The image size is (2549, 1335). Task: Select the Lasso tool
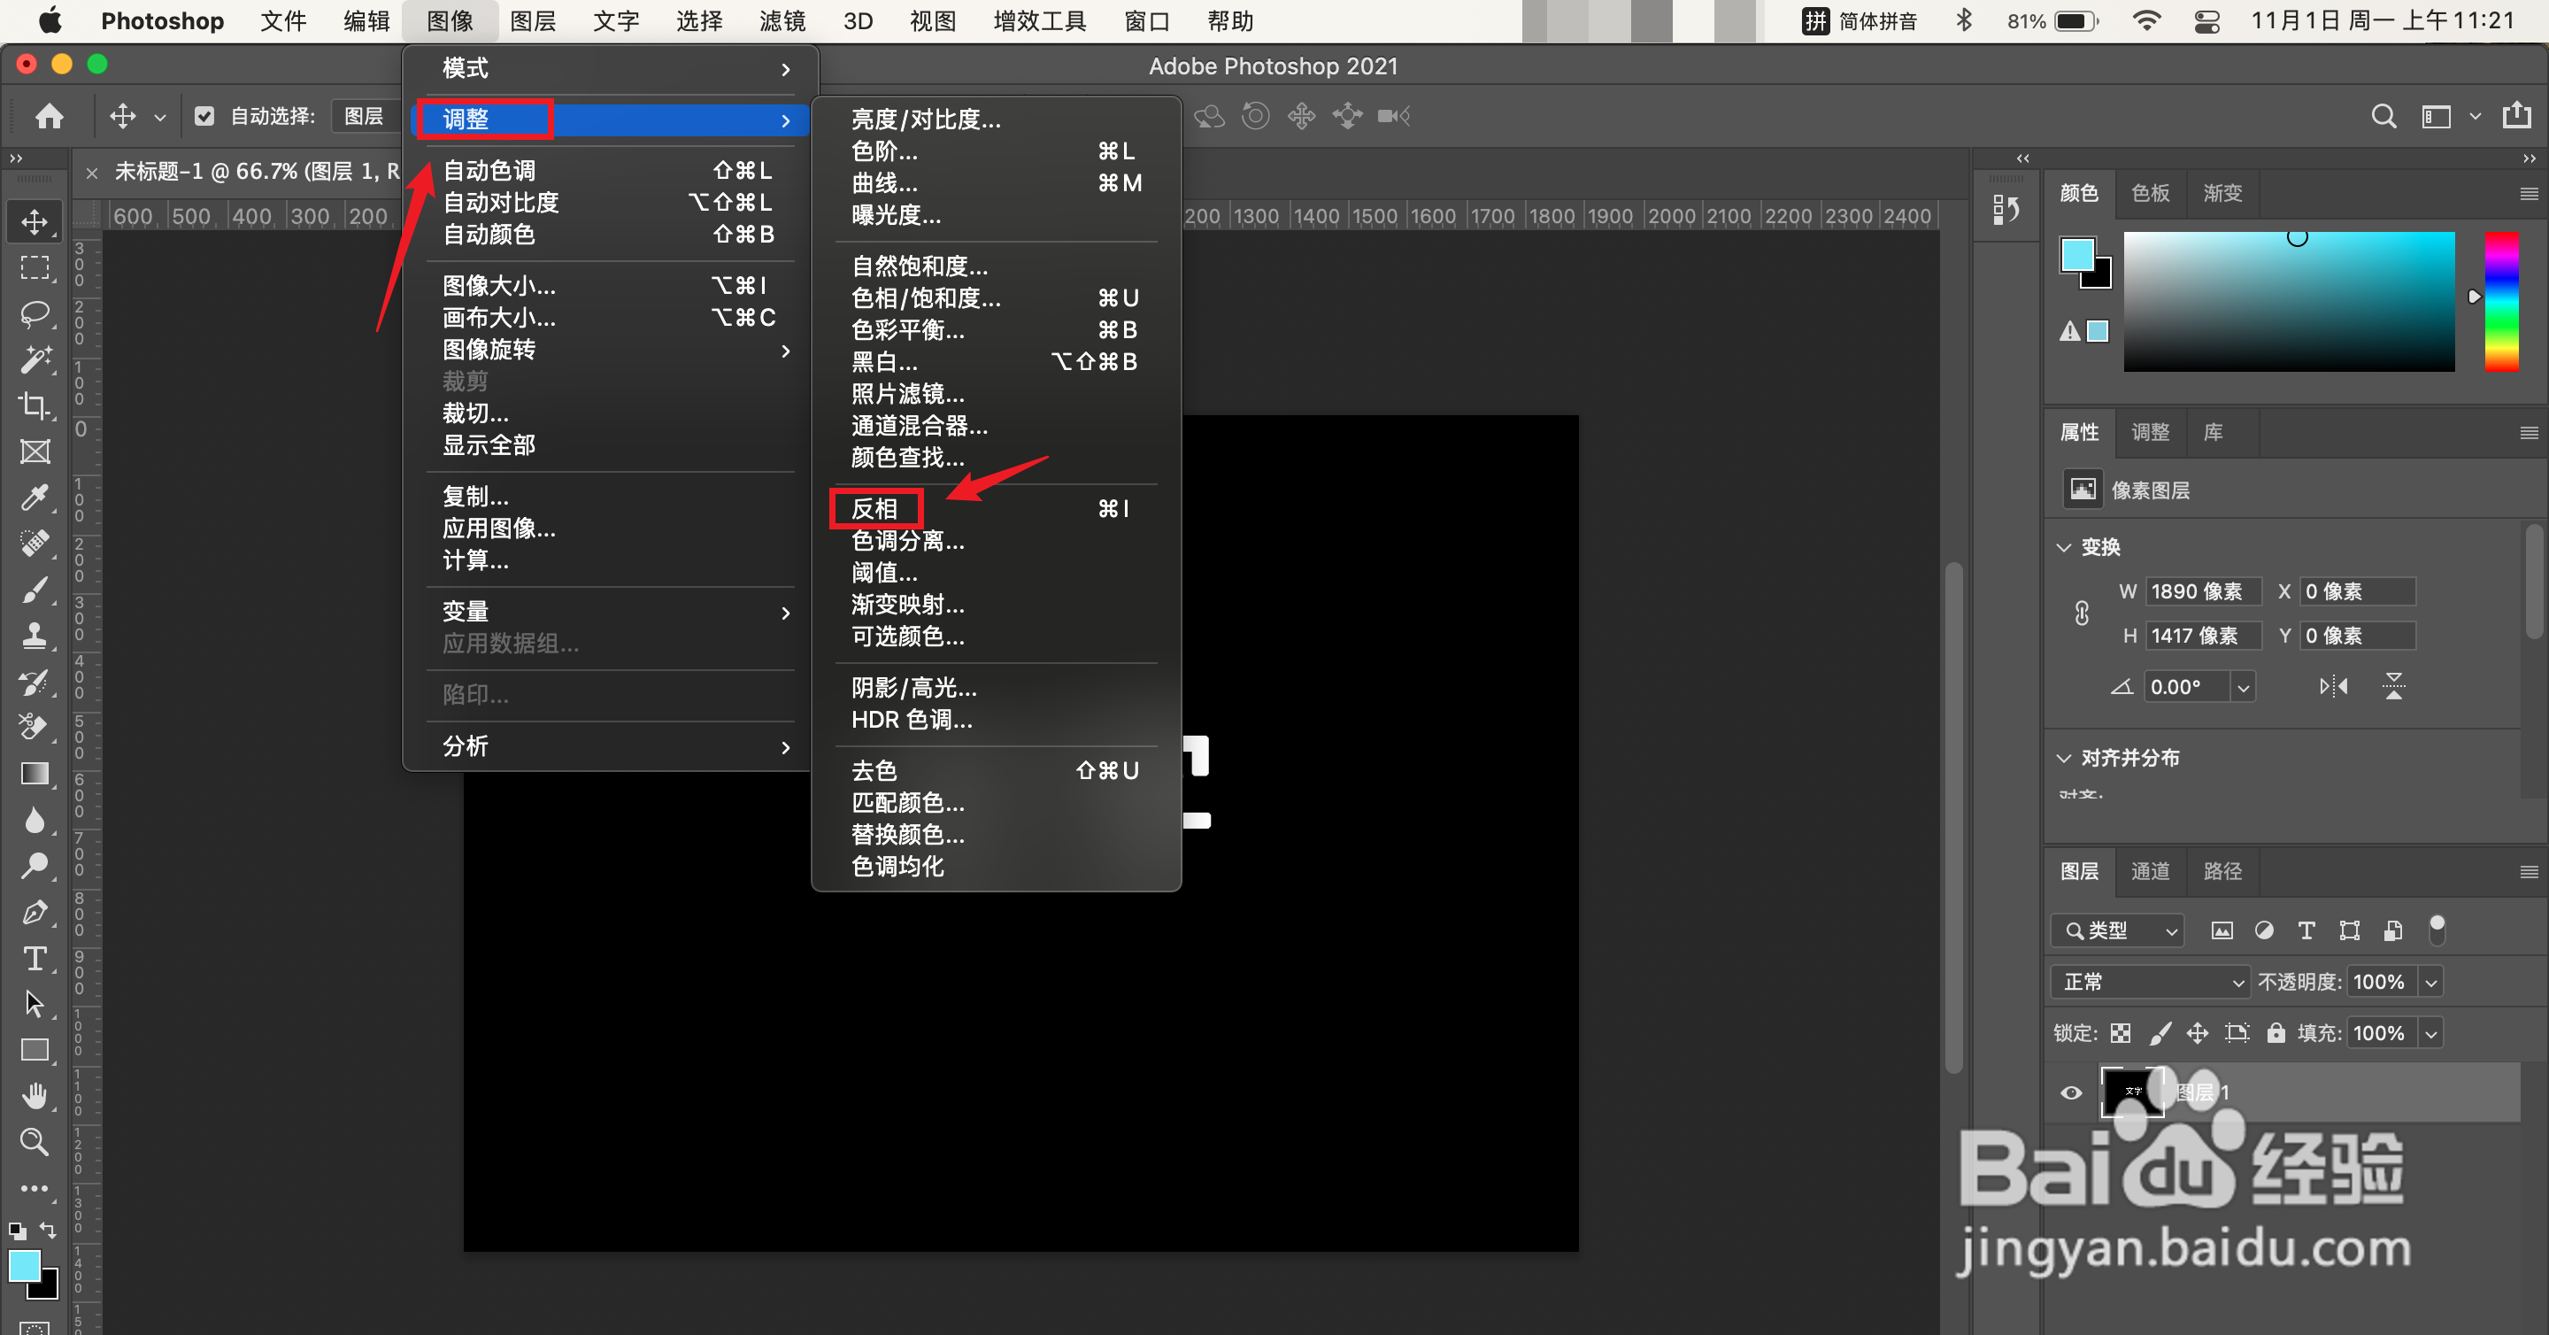point(35,313)
